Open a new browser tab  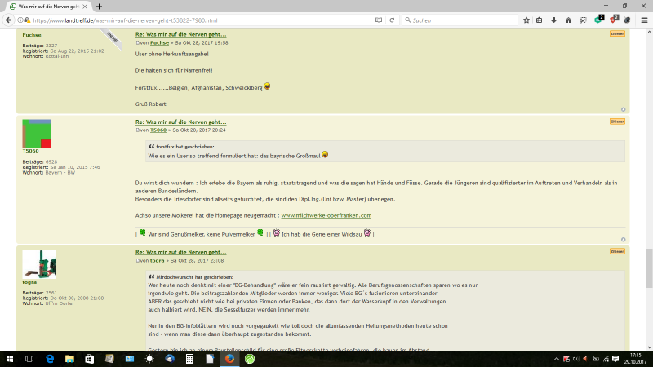99,7
